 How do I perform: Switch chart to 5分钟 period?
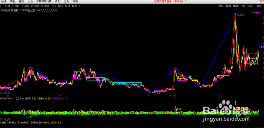(x=15, y=6)
